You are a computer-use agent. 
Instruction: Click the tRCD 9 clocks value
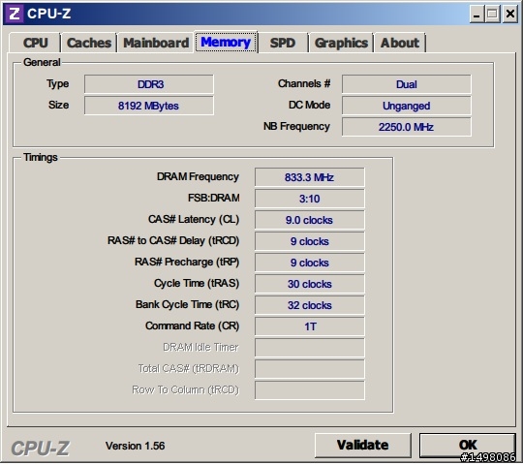point(310,241)
